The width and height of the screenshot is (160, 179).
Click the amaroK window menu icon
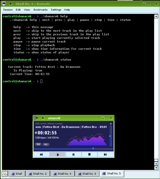pyautogui.click(x=36, y=118)
